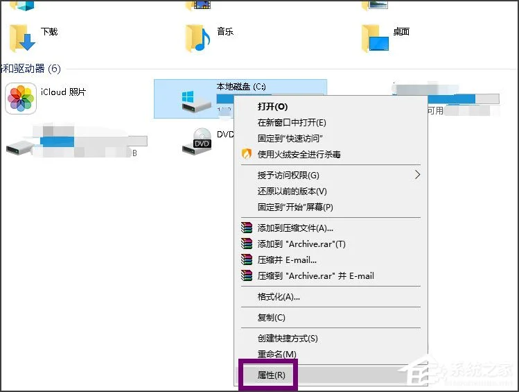Choose 还原以前的版本(V)
Viewport: 519px width, 392px height.
331,191
